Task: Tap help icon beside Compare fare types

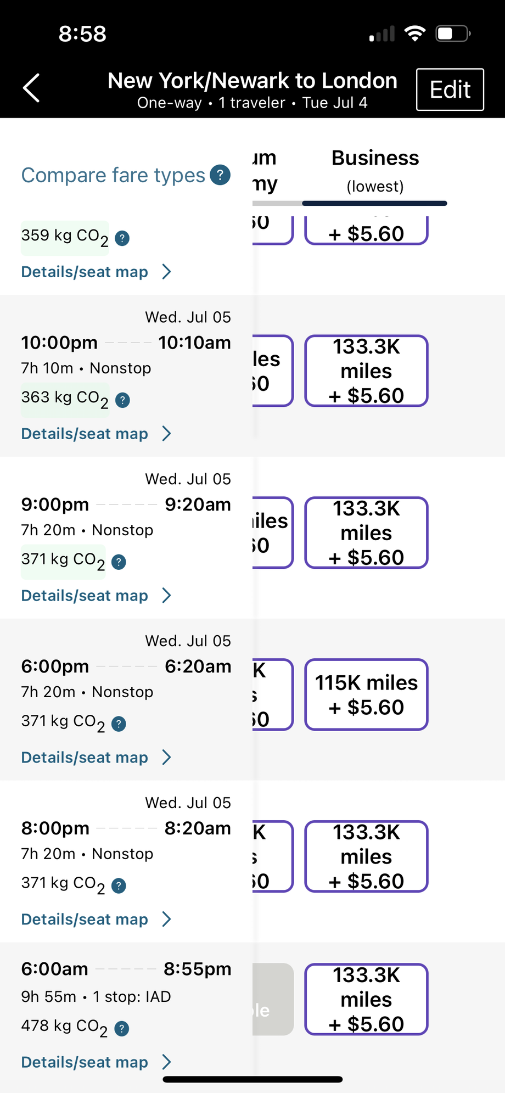Action: [x=220, y=175]
